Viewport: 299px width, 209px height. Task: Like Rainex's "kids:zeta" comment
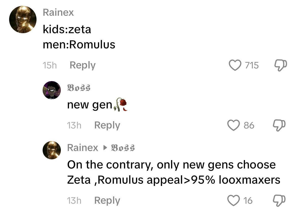pos(235,66)
